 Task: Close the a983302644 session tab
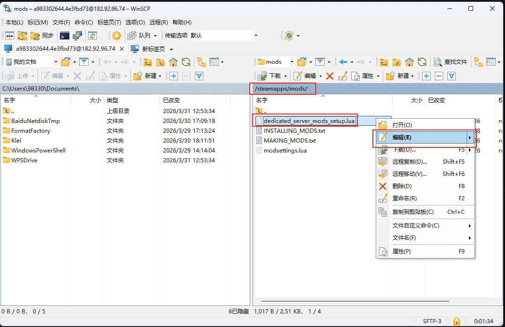point(122,49)
